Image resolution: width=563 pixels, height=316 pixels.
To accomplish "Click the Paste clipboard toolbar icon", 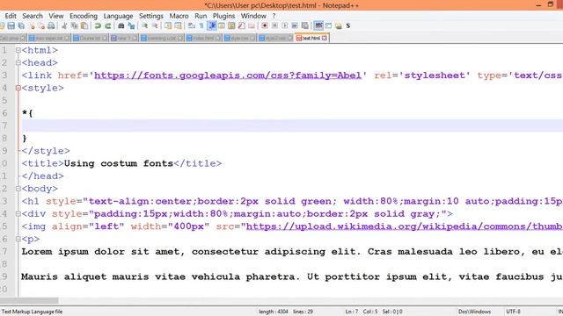I will pyautogui.click(x=84, y=25).
